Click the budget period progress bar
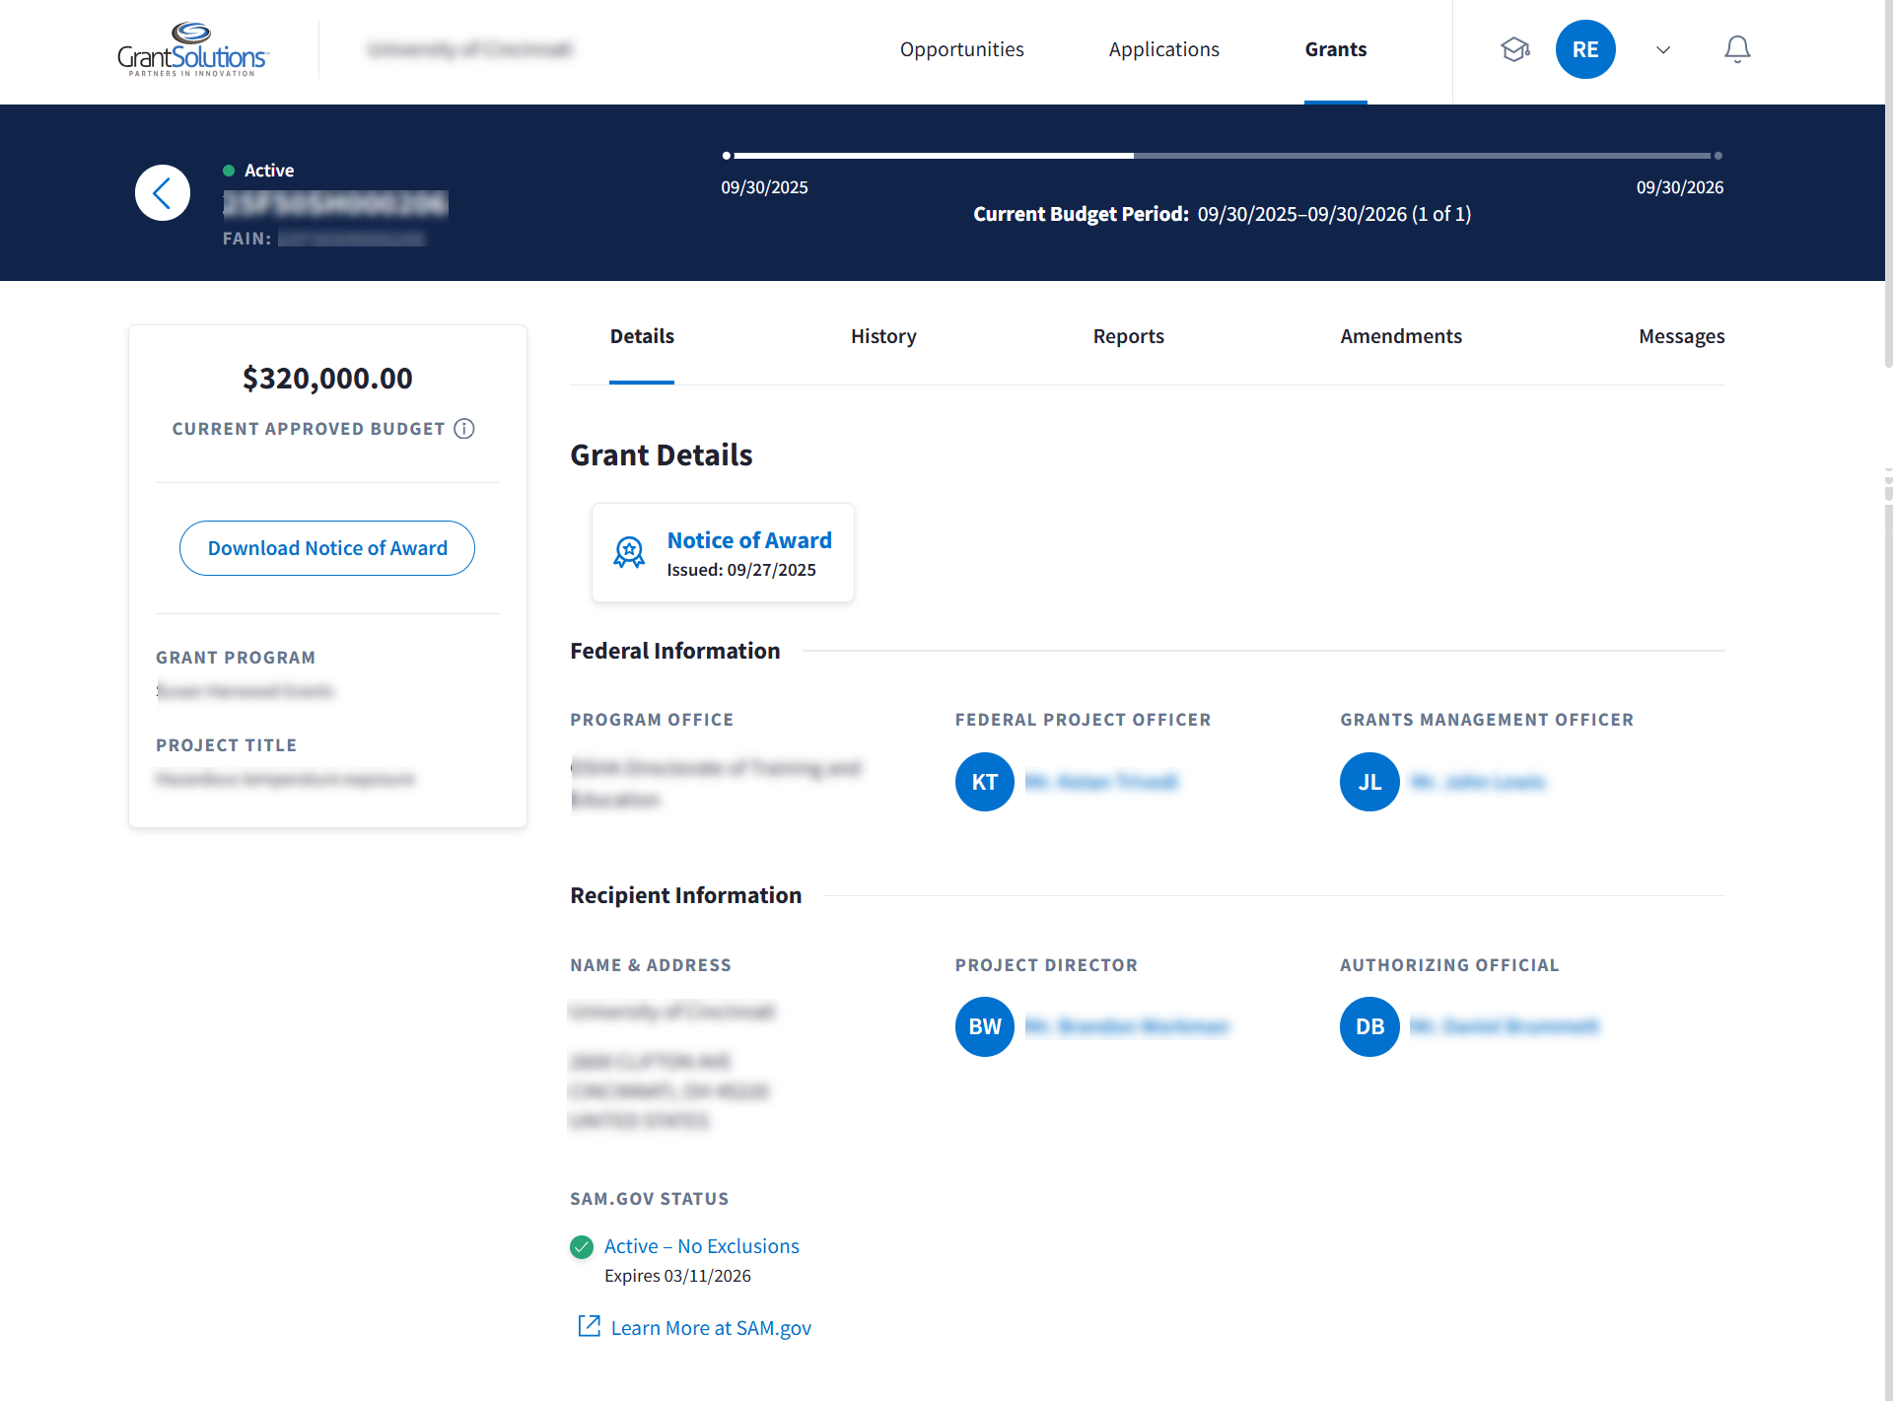This screenshot has width=1893, height=1401. (1223, 156)
